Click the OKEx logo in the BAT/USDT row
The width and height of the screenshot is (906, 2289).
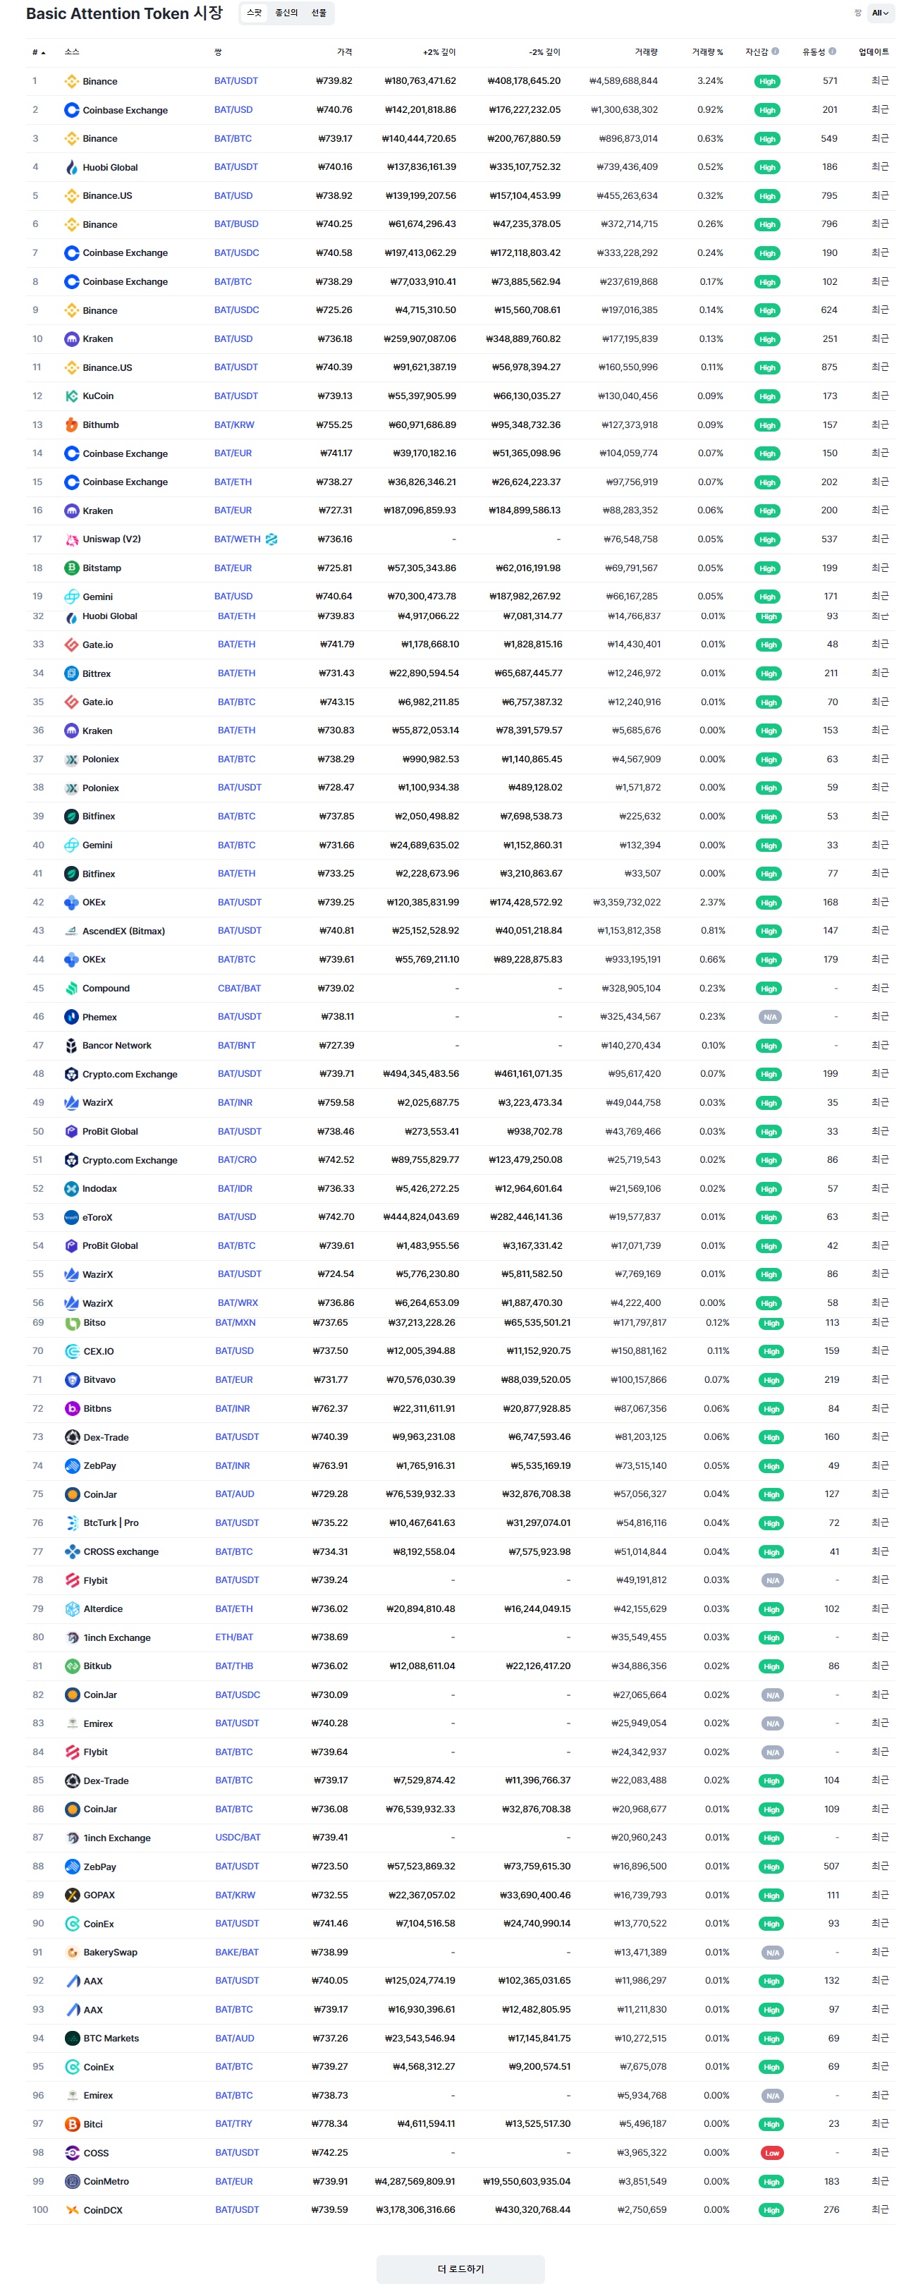71,902
